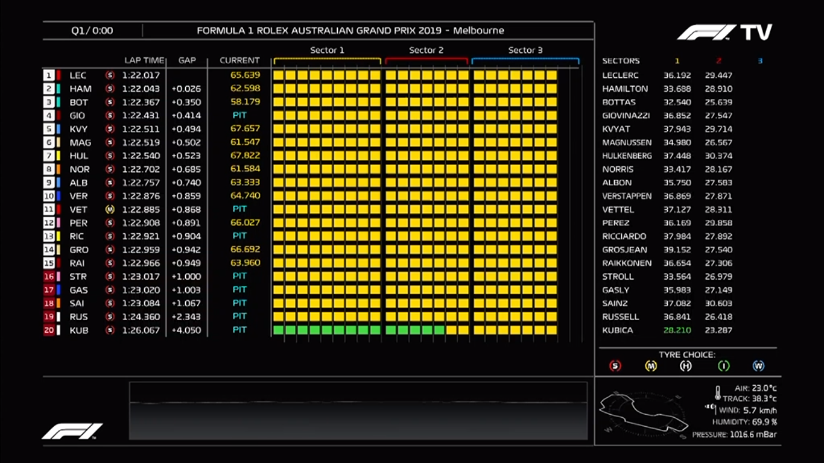824x463 pixels.
Task: Click the F1 TV logo
Action: pyautogui.click(x=724, y=33)
